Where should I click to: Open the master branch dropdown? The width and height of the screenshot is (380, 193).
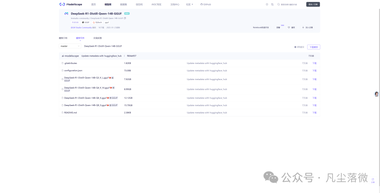pyautogui.click(x=70, y=46)
